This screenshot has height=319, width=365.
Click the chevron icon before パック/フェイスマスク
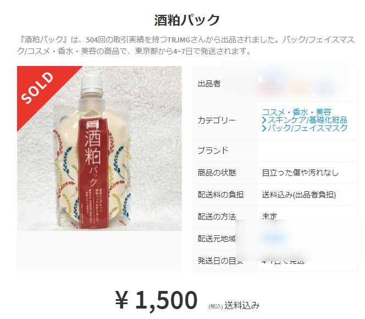click(x=264, y=128)
